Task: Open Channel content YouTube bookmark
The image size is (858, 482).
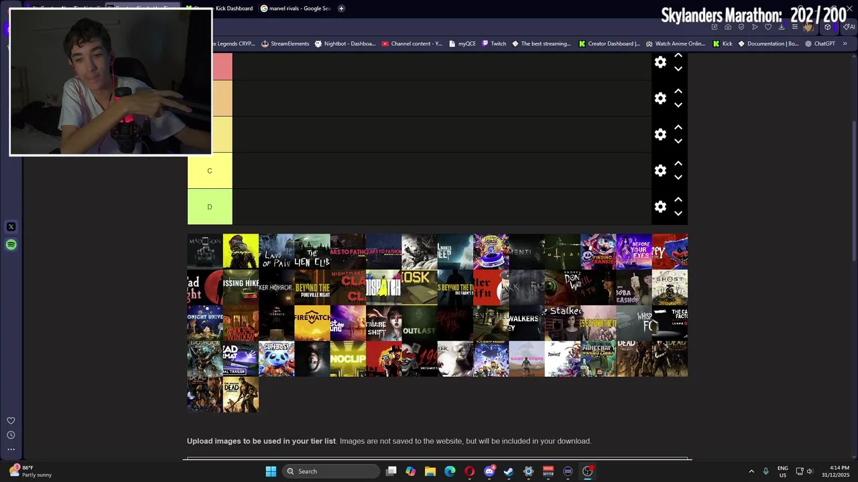Action: pos(412,44)
